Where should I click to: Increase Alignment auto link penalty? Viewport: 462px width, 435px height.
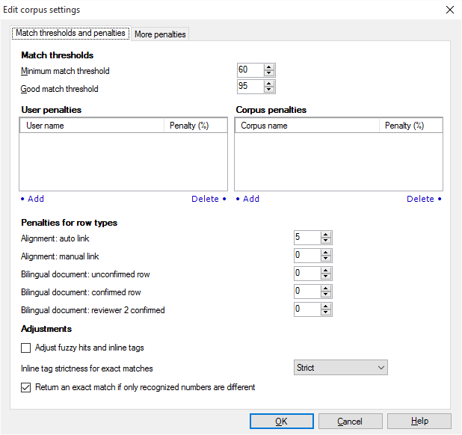point(325,235)
